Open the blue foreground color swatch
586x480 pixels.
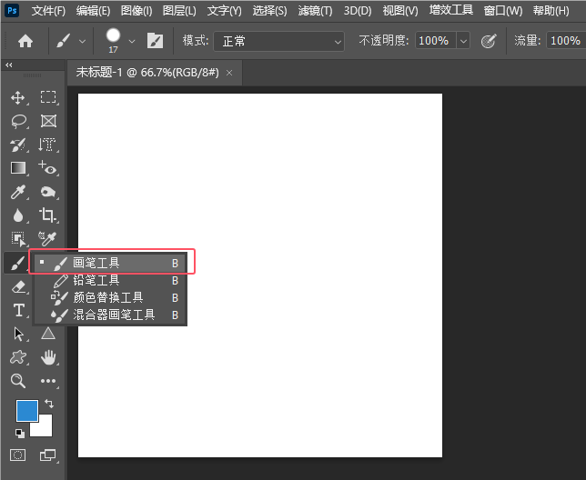(27, 411)
